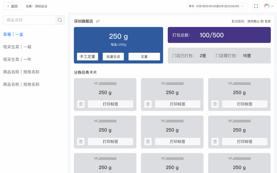This screenshot has width=277, height=173.
Task: Click the 分拣任务卡片 heading
Action: [85, 72]
